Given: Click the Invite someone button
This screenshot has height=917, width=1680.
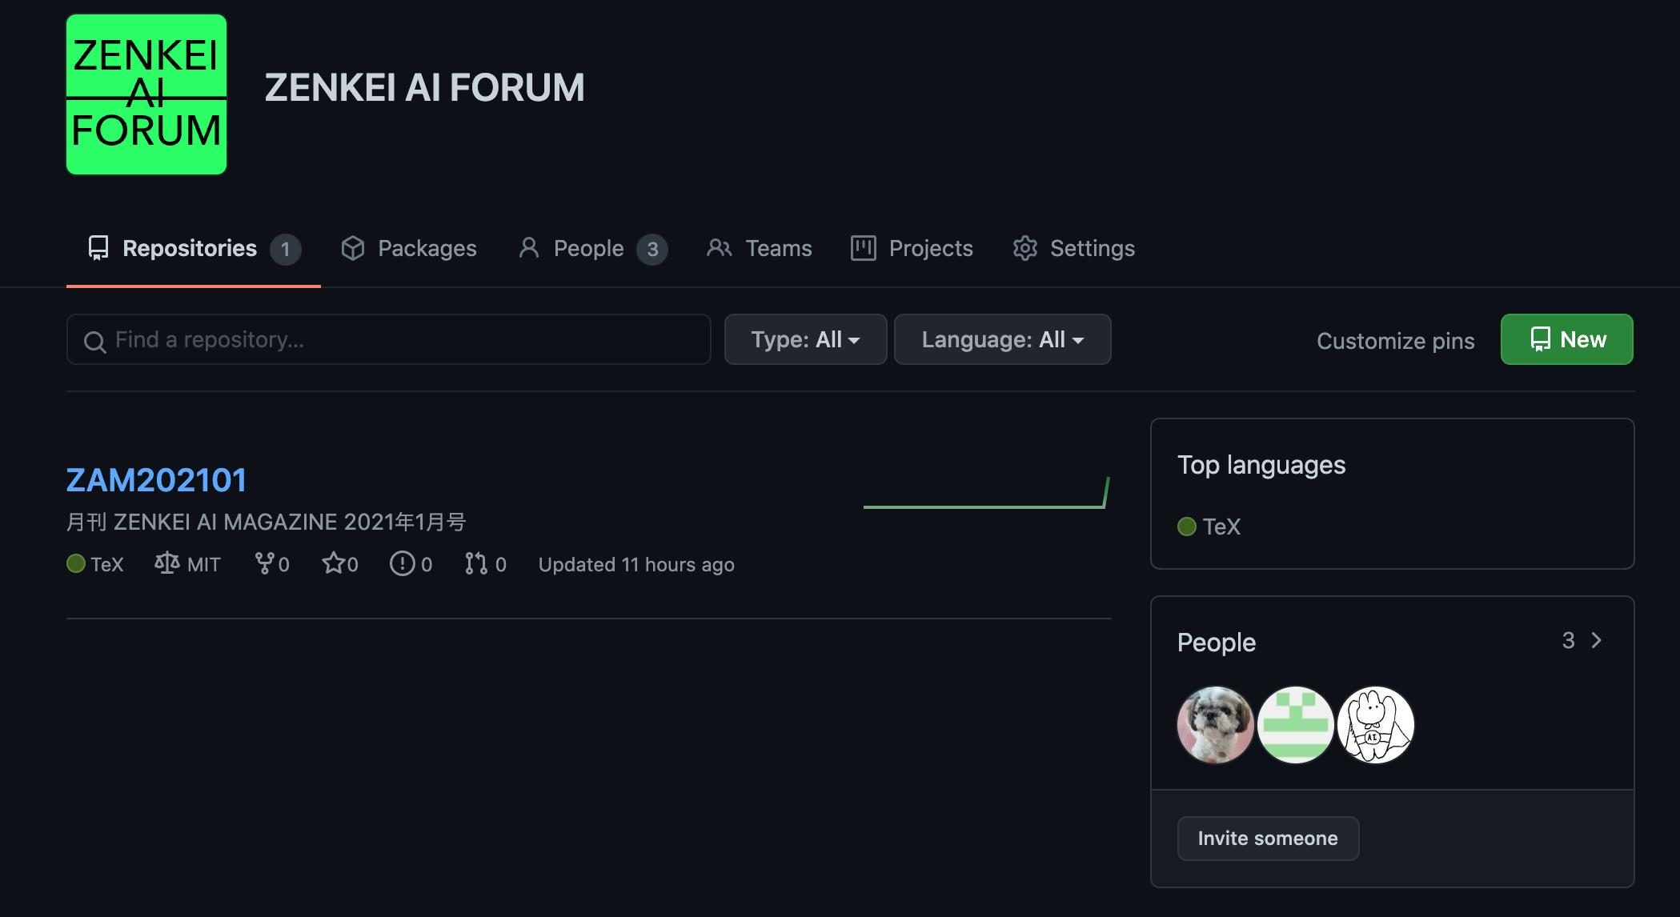Looking at the screenshot, I should 1268,838.
